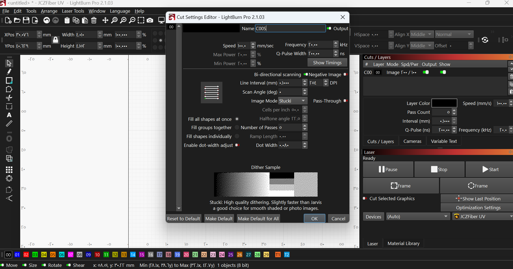Open the Arrange menu
This screenshot has height=269, width=513.
pos(49,11)
